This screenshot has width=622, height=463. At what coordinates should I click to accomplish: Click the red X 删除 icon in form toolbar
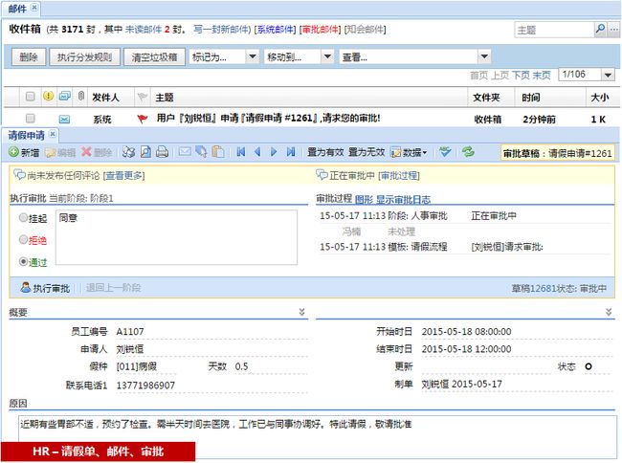pos(86,152)
